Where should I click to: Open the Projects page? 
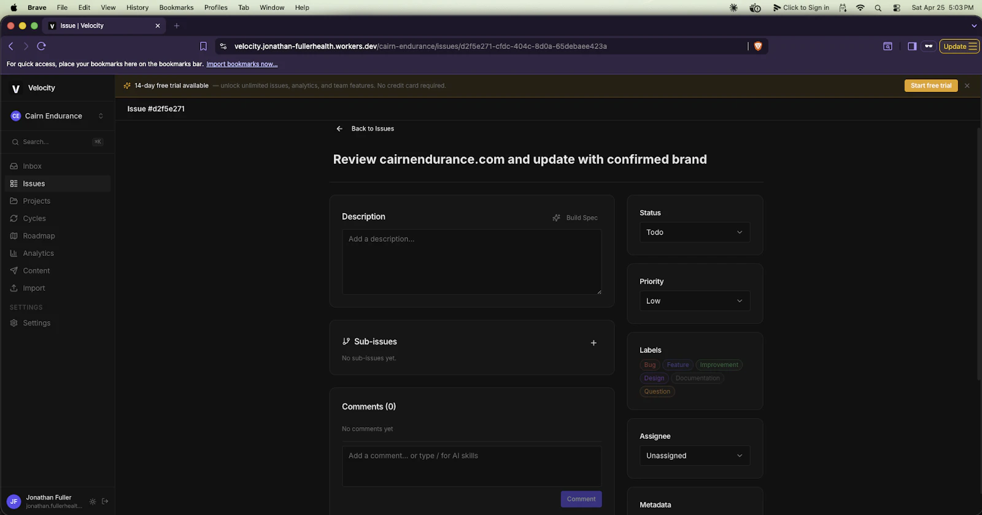[x=58, y=201]
